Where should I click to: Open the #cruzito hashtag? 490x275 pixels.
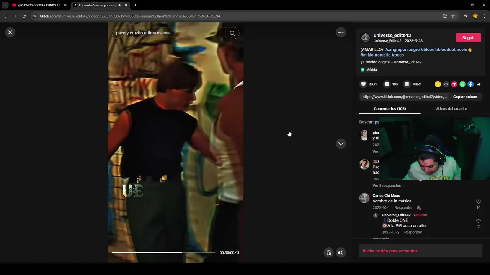pyautogui.click(x=382, y=55)
